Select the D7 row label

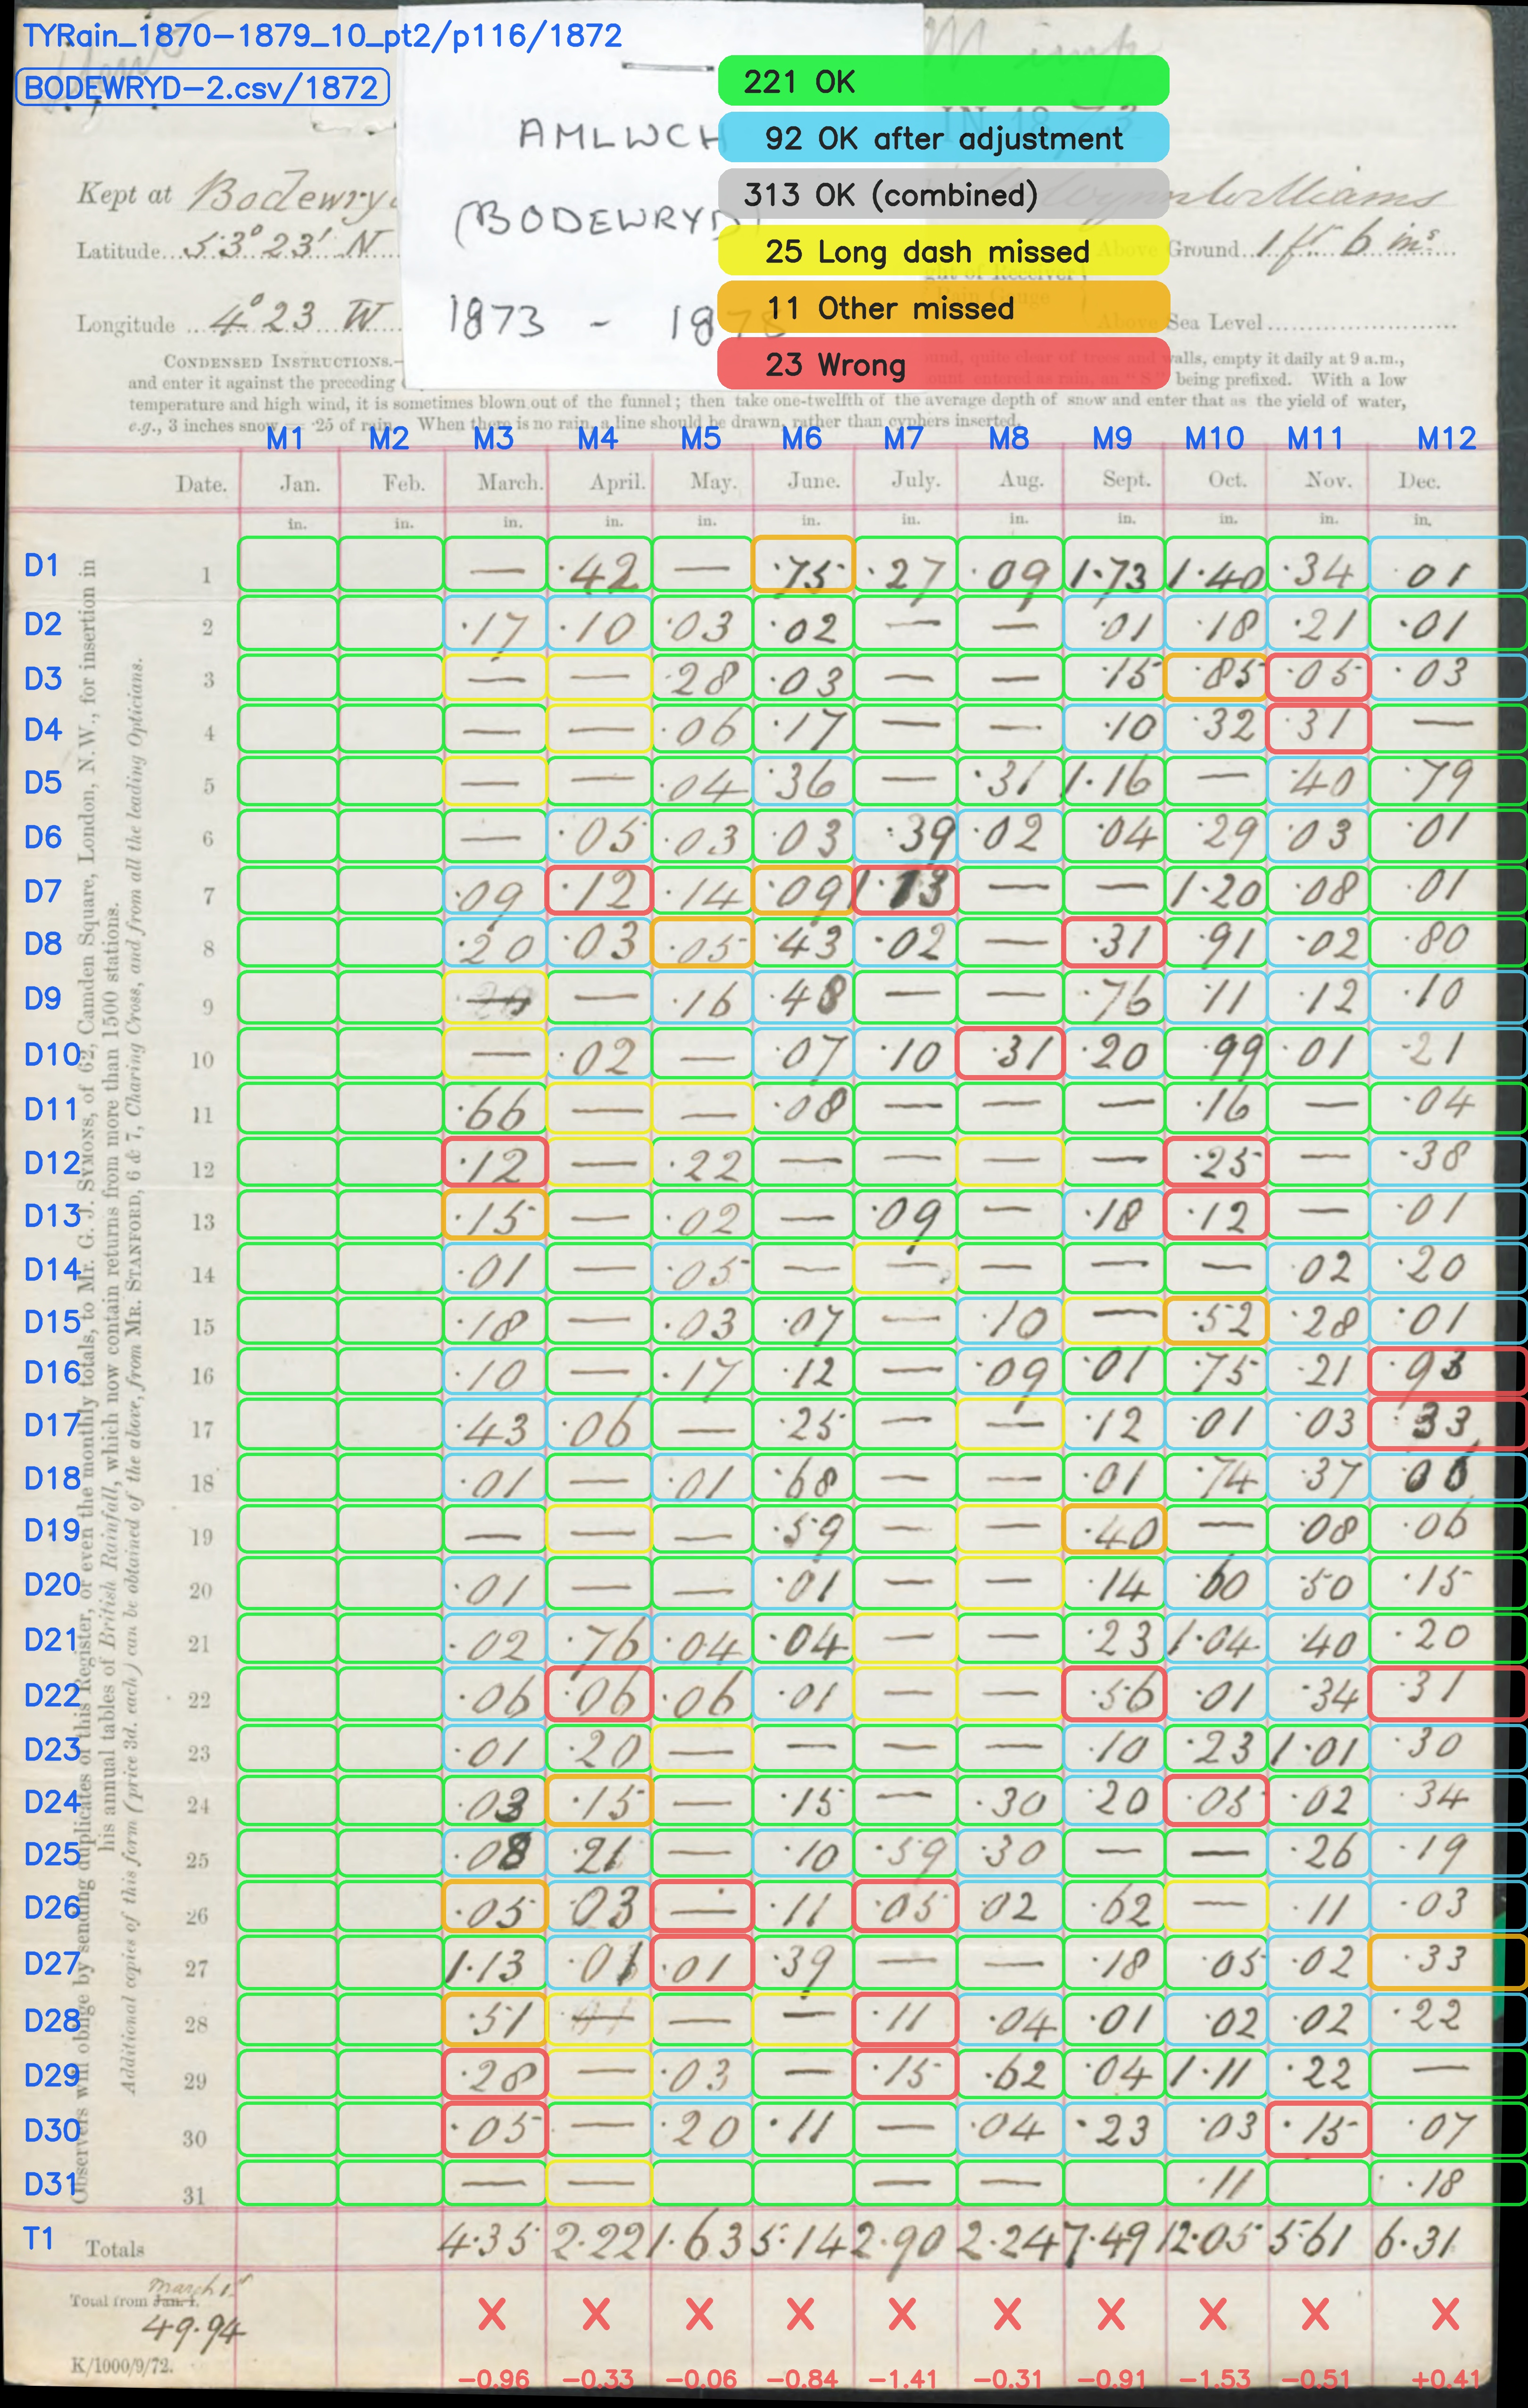(x=43, y=891)
